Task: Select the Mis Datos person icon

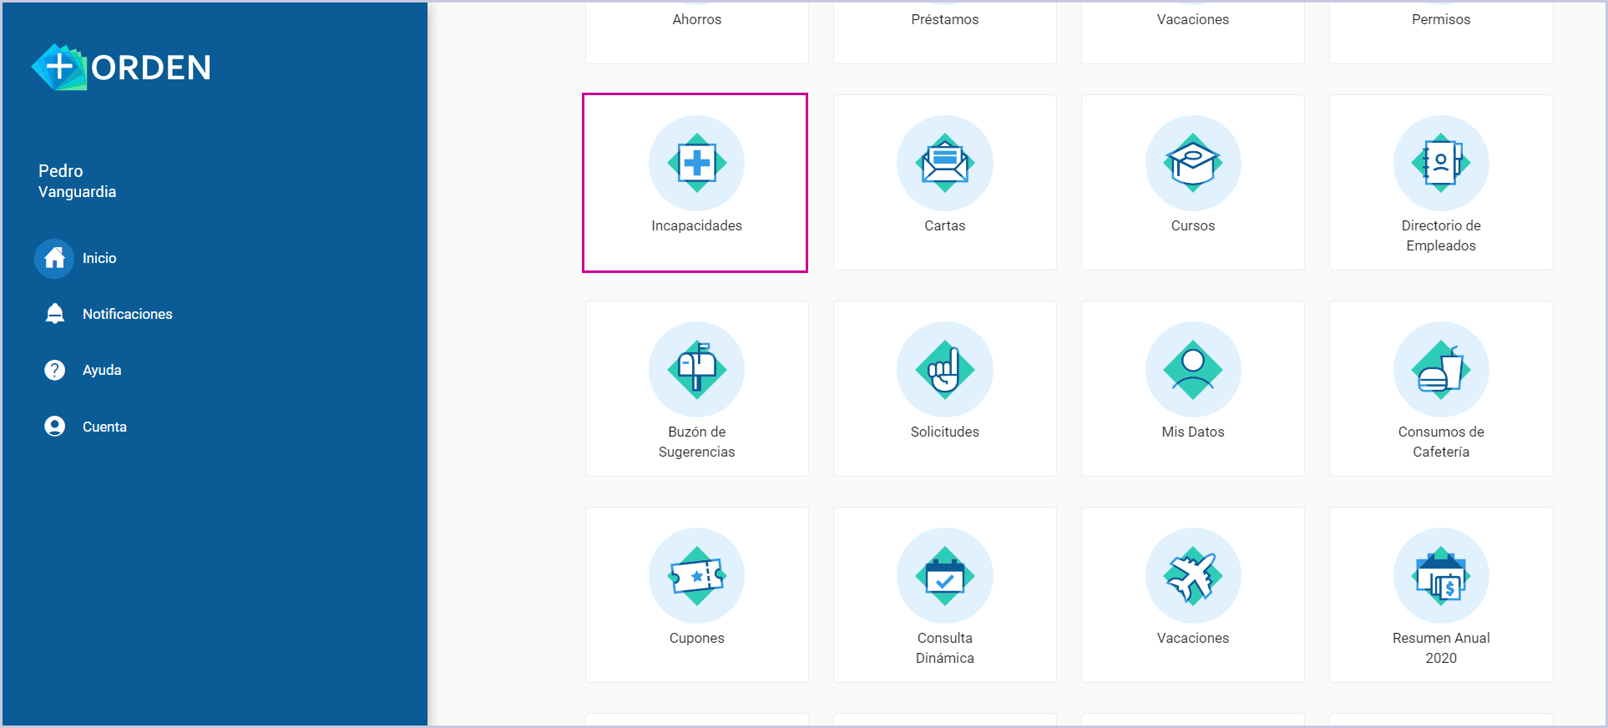Action: [x=1192, y=369]
